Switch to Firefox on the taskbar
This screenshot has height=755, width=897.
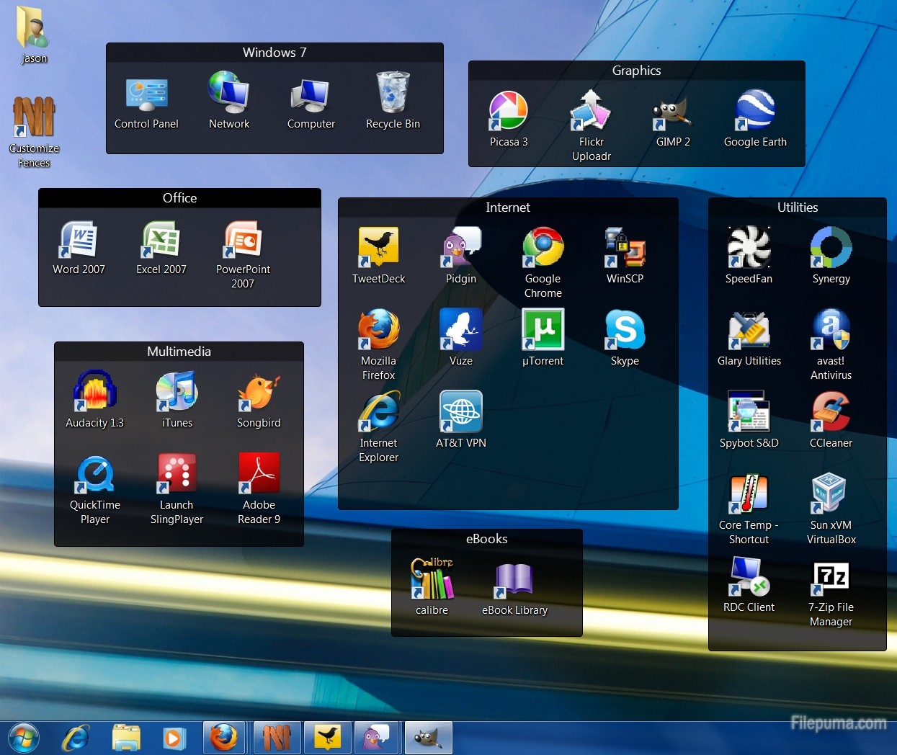[x=224, y=738]
